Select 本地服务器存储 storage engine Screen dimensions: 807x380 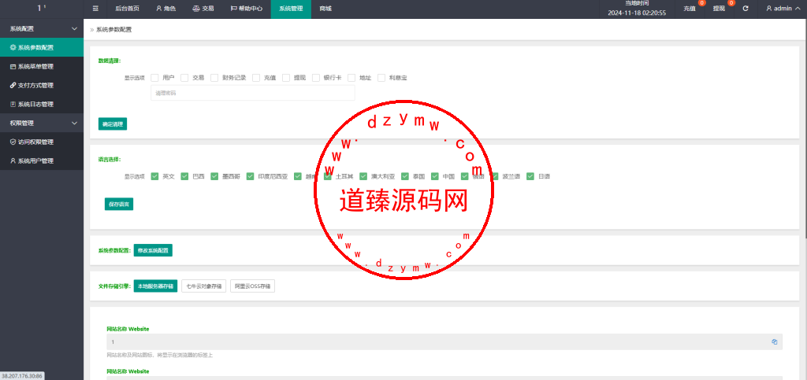pos(155,286)
